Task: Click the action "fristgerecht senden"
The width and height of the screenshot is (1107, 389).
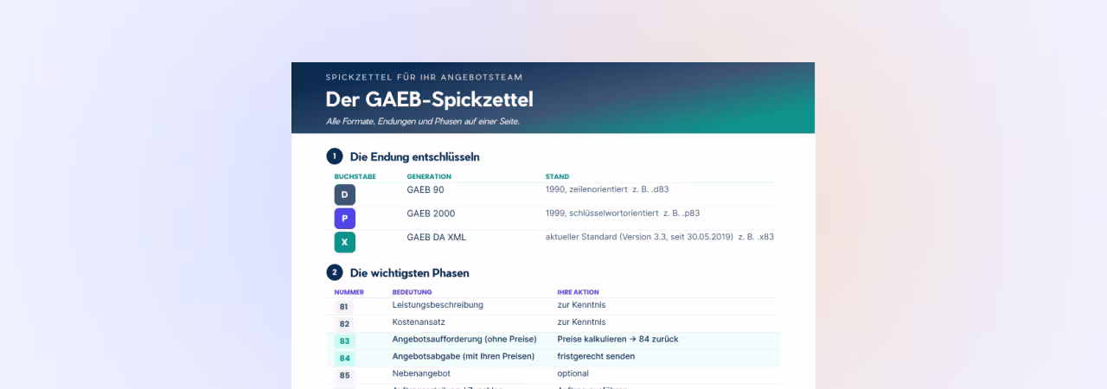Action: tap(596, 356)
